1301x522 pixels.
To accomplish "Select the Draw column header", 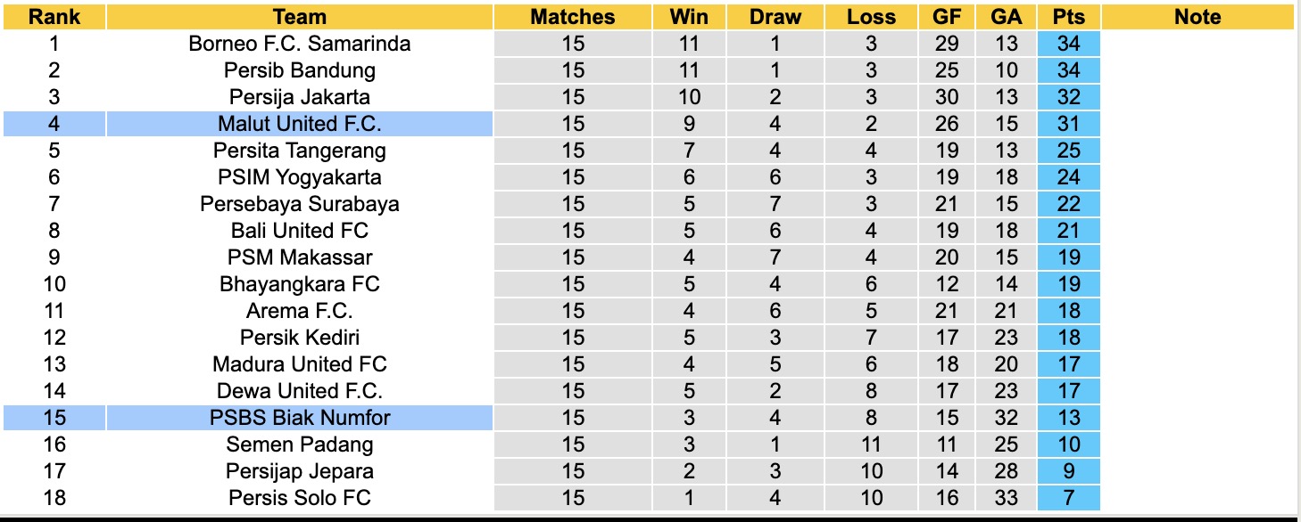I will coord(775,17).
